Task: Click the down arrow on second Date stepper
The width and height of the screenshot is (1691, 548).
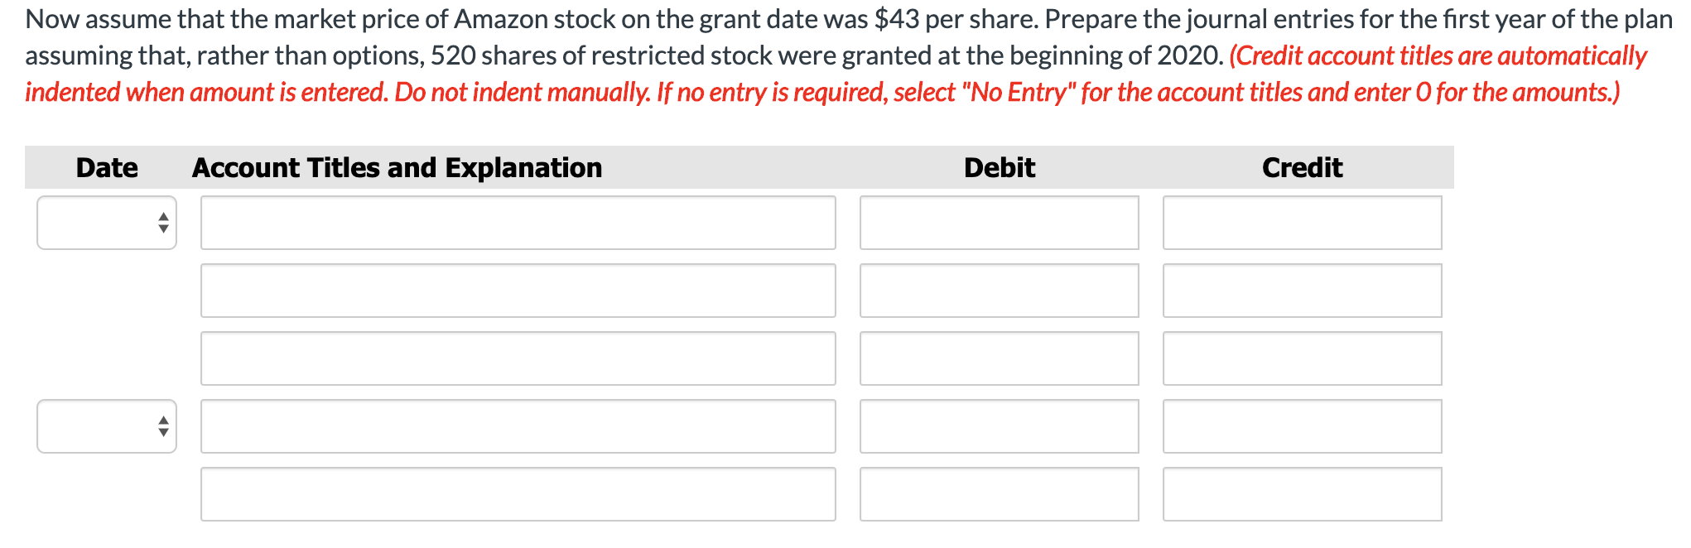Action: pos(162,431)
